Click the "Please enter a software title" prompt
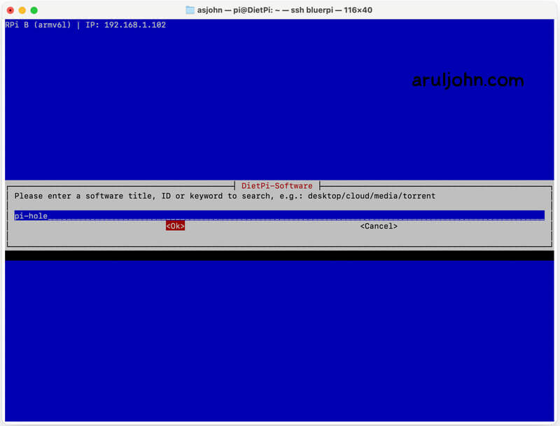560x426 pixels. coord(84,196)
